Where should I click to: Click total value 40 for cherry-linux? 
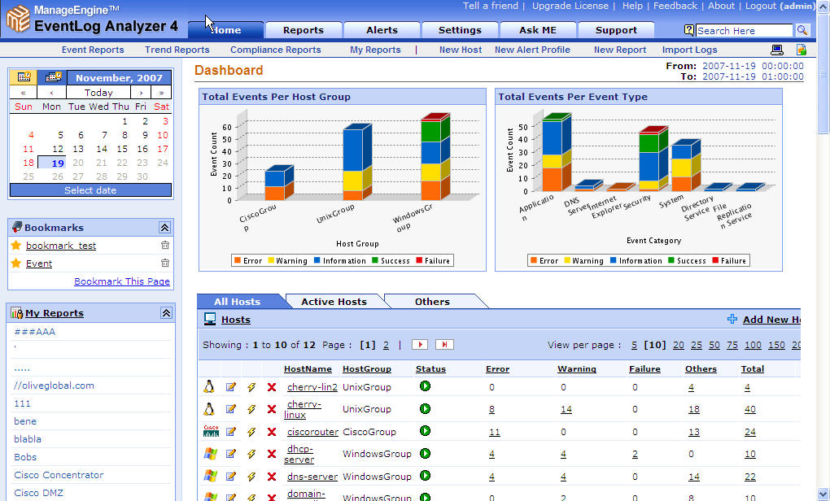(749, 409)
